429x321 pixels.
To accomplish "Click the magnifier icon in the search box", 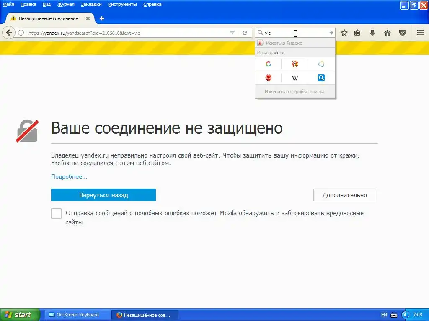I will pos(260,33).
